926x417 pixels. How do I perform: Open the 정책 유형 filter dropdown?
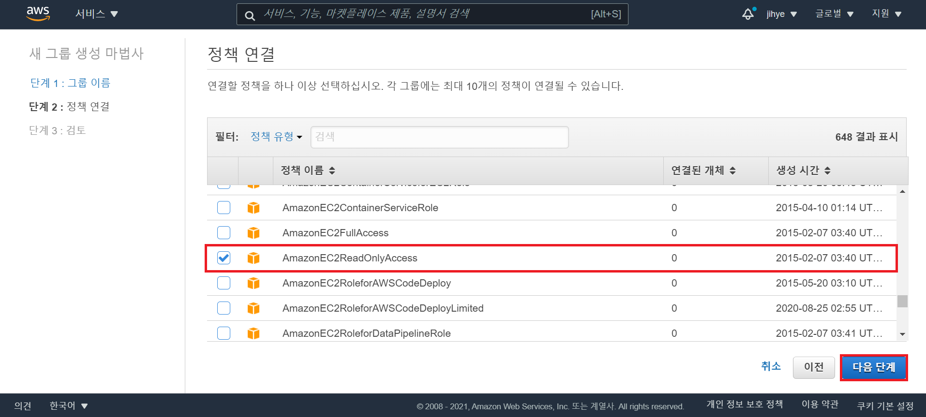point(276,137)
